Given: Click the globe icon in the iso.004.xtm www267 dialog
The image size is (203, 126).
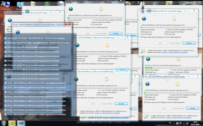Looking at the screenshot, I should click(147, 84).
